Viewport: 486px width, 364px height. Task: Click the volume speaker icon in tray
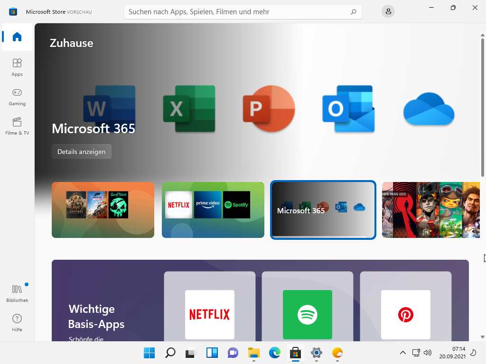pos(428,353)
